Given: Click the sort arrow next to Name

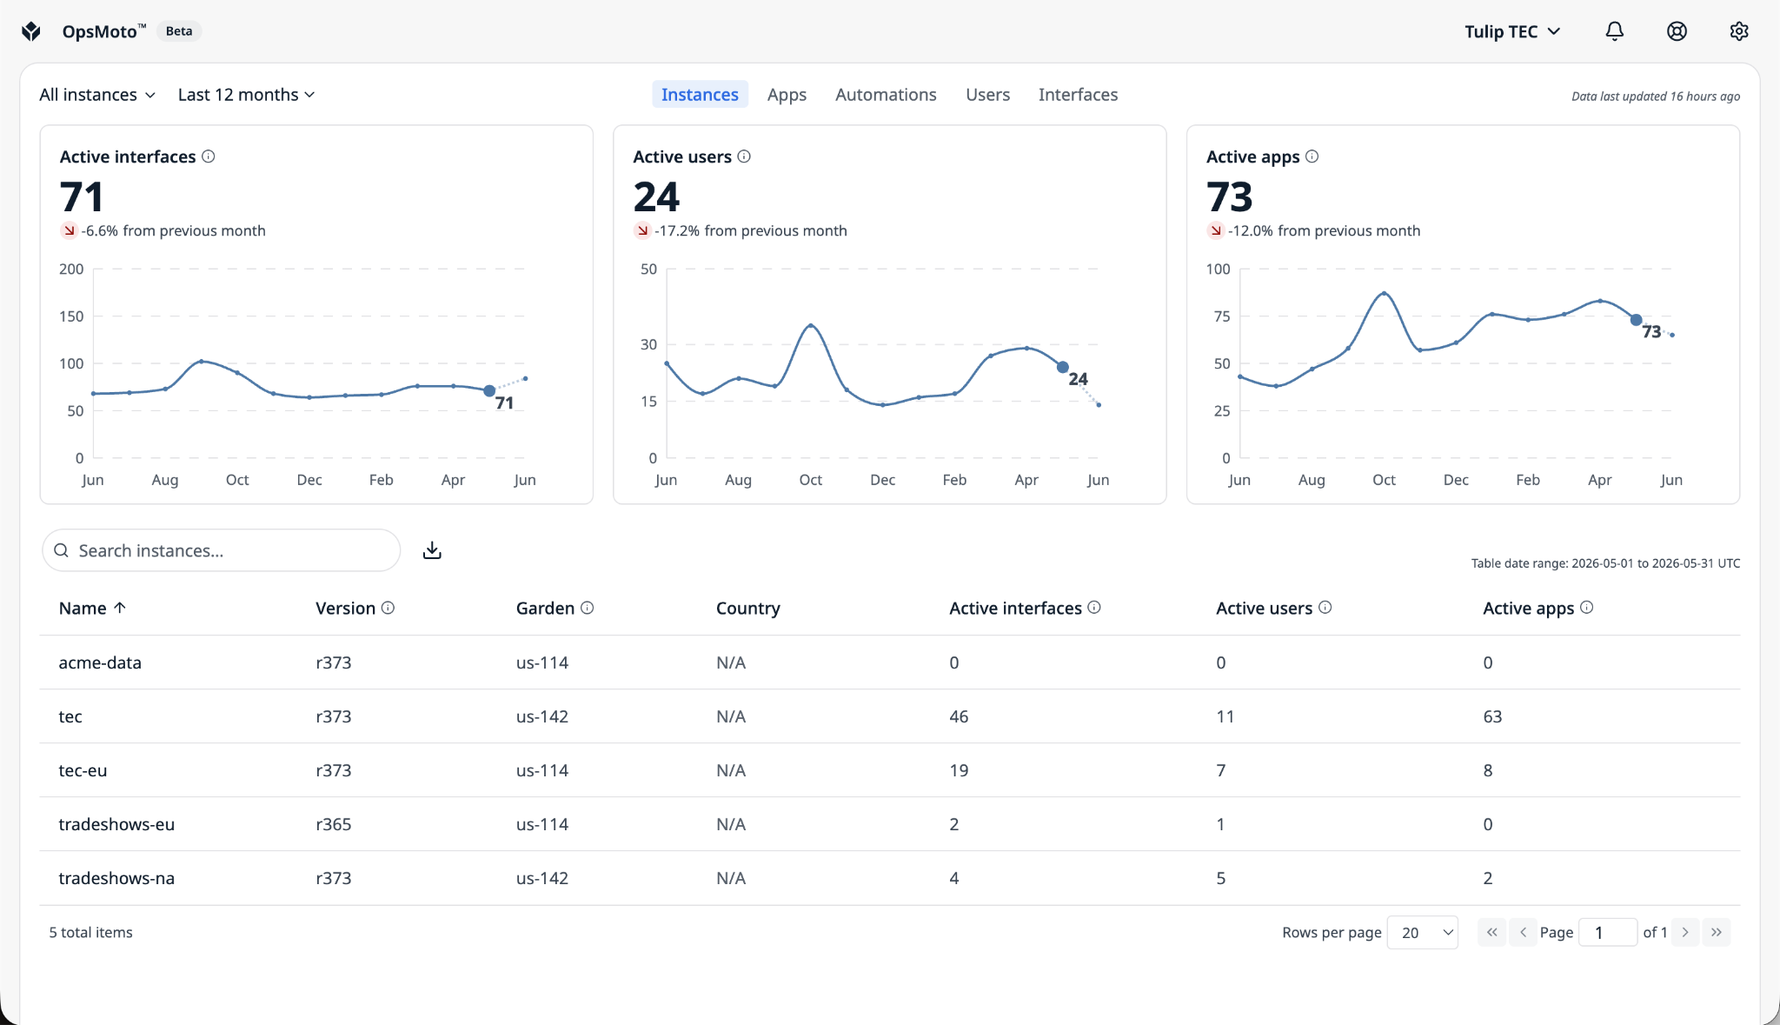Looking at the screenshot, I should 120,608.
